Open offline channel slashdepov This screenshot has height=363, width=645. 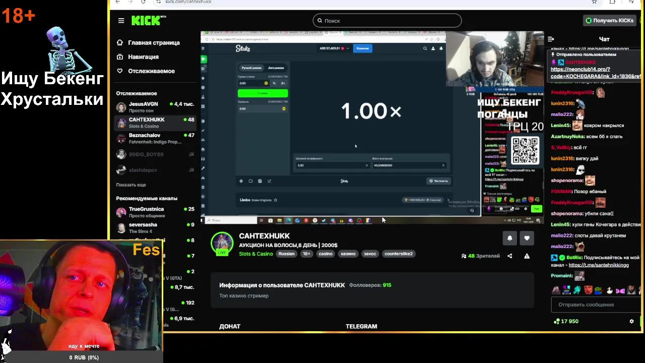tap(155, 170)
